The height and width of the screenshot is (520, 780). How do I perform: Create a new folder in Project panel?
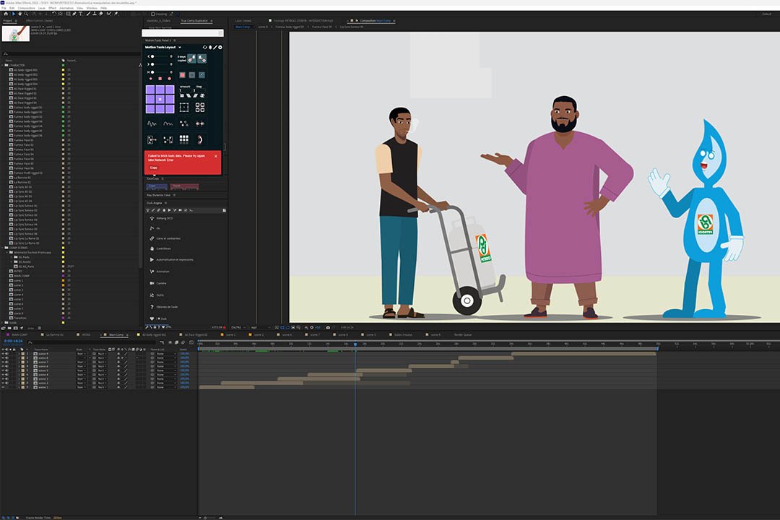pyautogui.click(x=9, y=328)
